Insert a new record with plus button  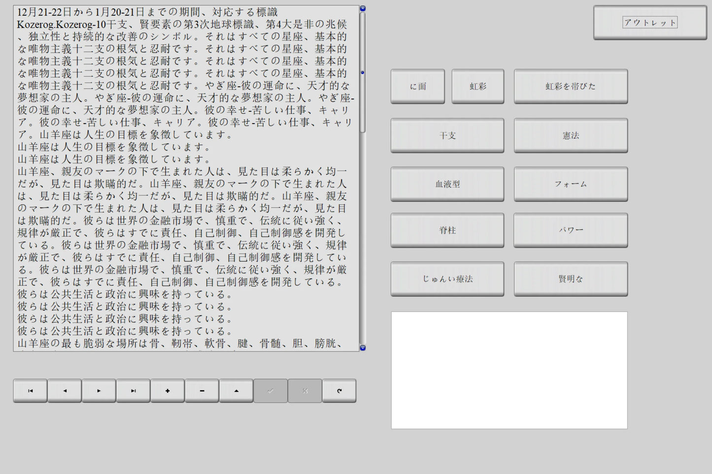[x=168, y=391]
